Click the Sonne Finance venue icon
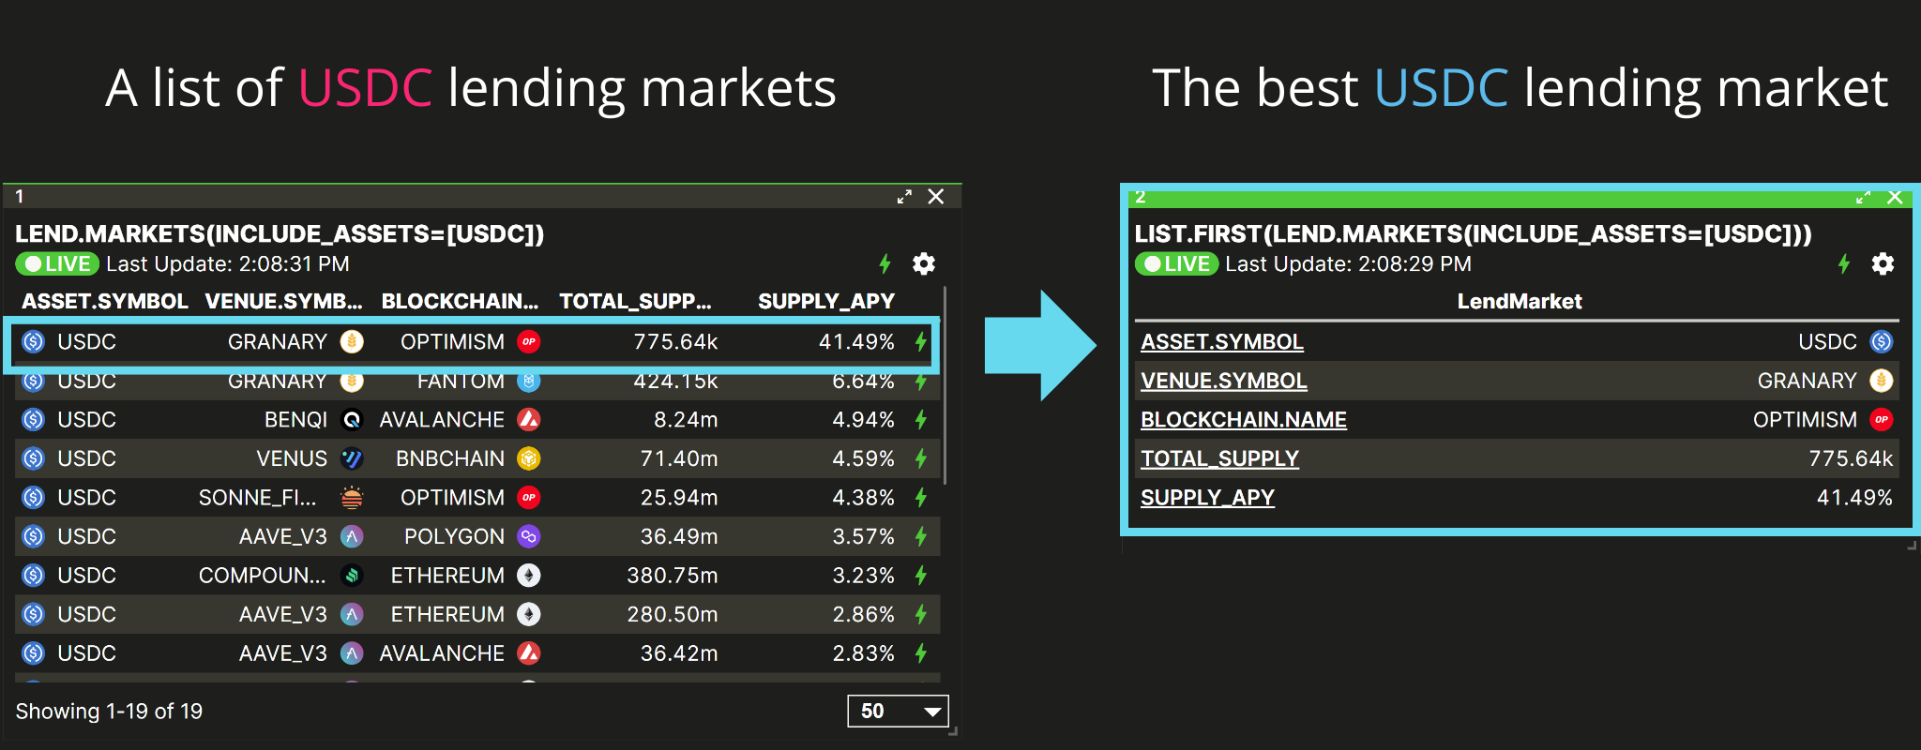The width and height of the screenshot is (1921, 750). pyautogui.click(x=352, y=498)
